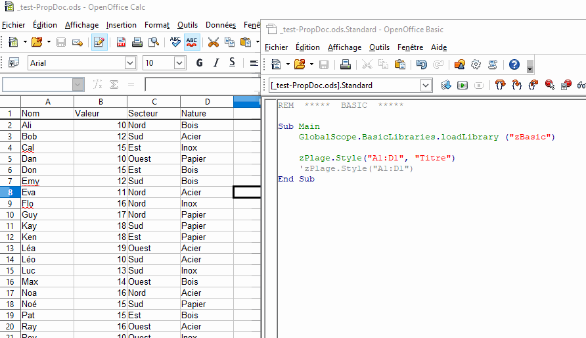Click the Undo icon in Basic IDE
The height and width of the screenshot is (338, 586).
pyautogui.click(x=422, y=64)
